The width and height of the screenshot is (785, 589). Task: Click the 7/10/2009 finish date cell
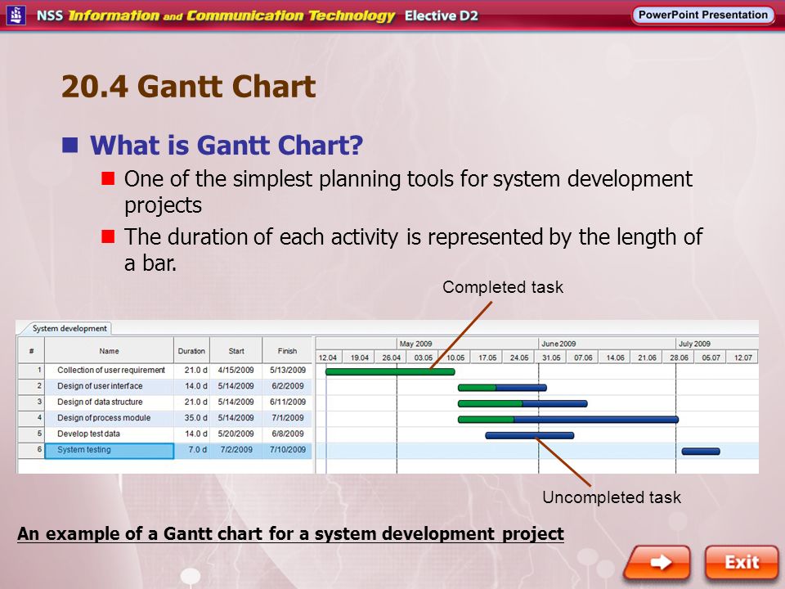click(x=287, y=450)
